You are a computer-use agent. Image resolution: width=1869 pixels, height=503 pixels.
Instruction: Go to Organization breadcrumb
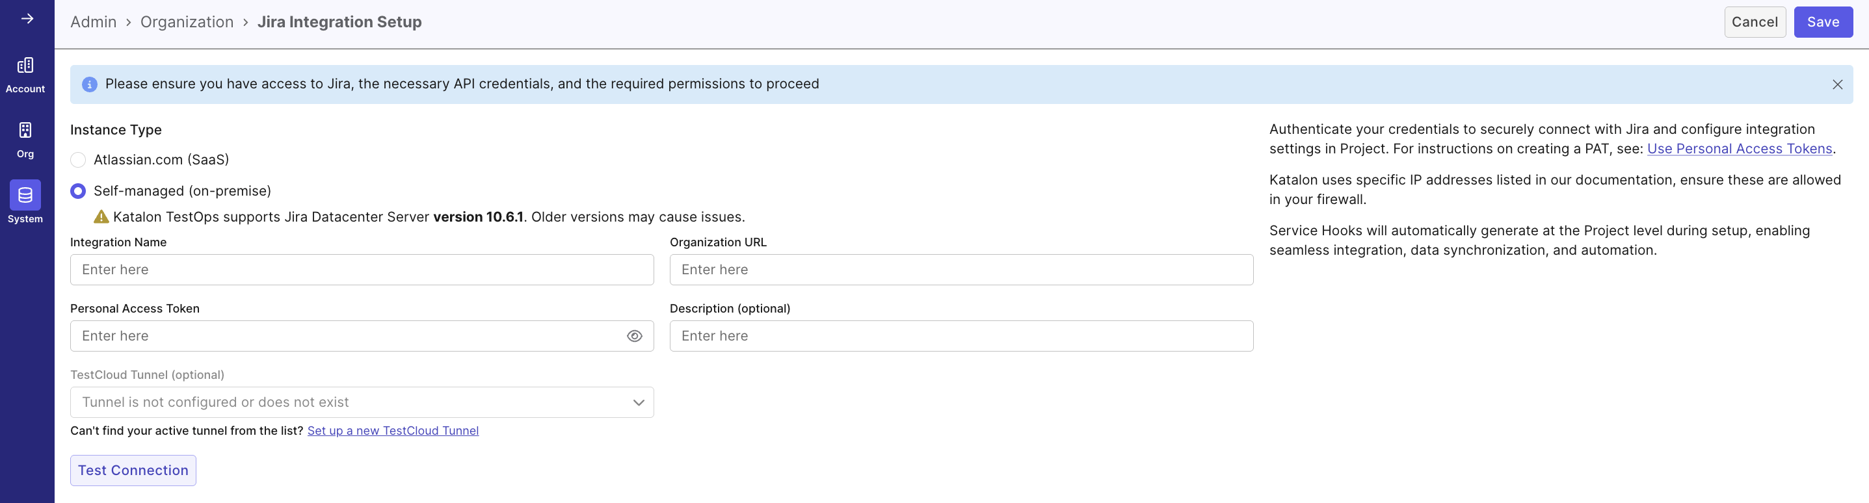[x=187, y=21]
